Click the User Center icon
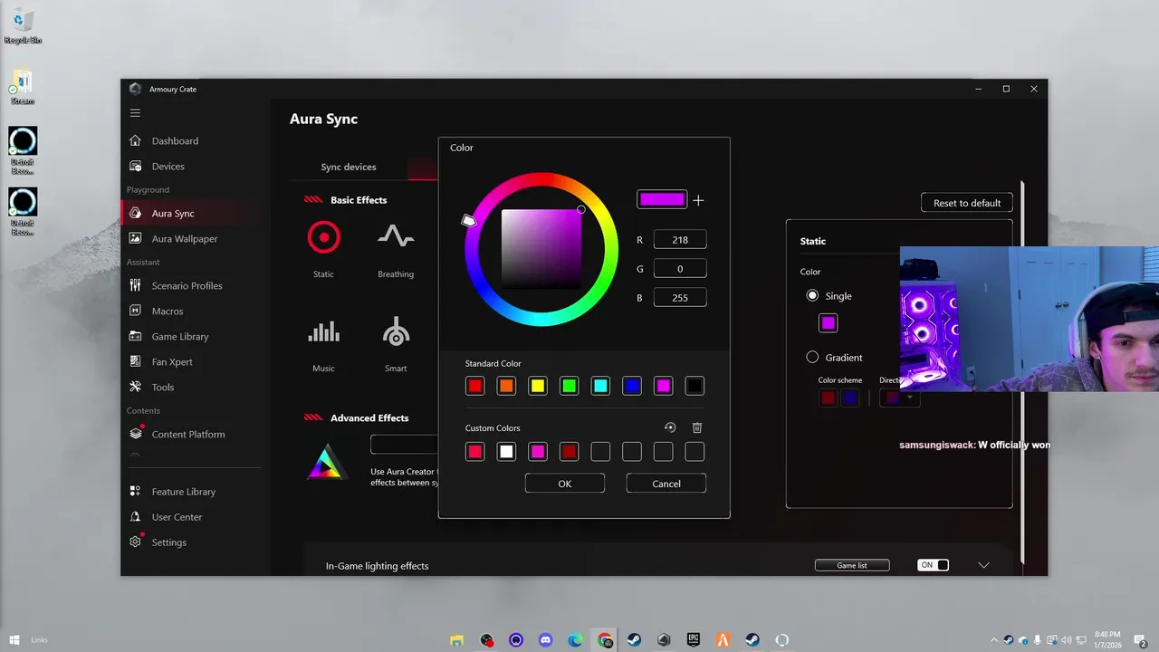Screen dimensions: 1159x652 pyautogui.click(x=135, y=517)
